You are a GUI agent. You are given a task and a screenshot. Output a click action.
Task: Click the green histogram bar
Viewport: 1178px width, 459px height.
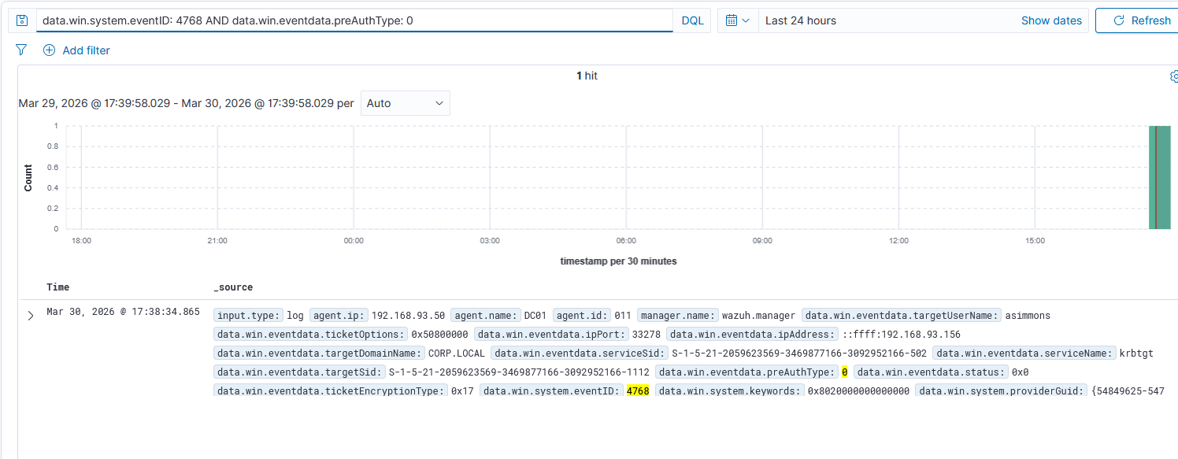click(x=1159, y=177)
